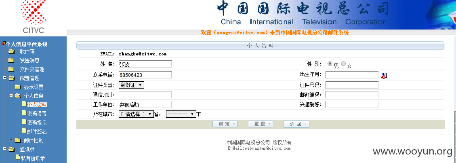The width and height of the screenshot is (456, 163).
Task: Open 邮件签名 in sidebar
Action: pos(37,131)
